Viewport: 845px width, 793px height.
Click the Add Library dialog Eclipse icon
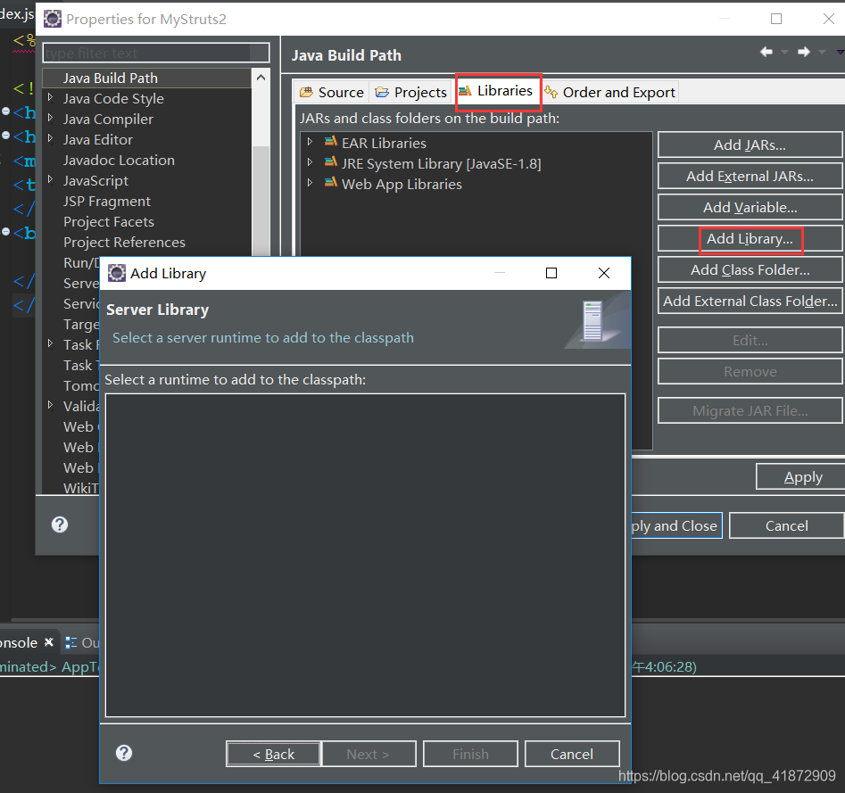coord(116,273)
